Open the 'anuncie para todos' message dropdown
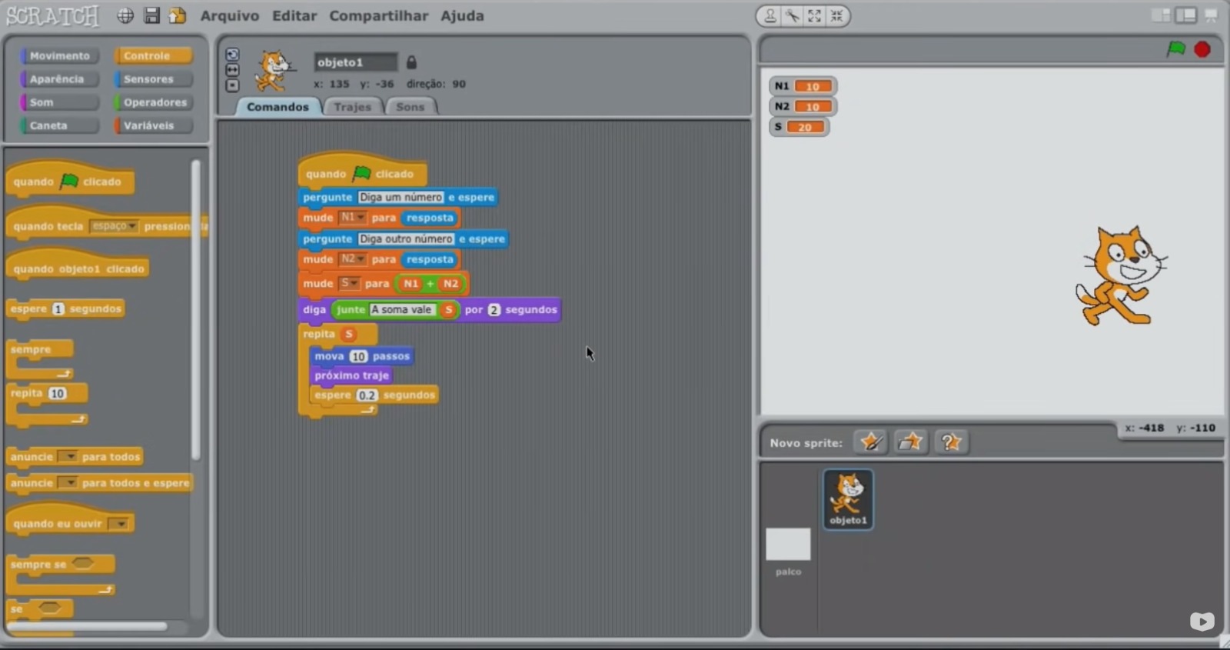Screen dimensions: 1230x650 (x=68, y=456)
